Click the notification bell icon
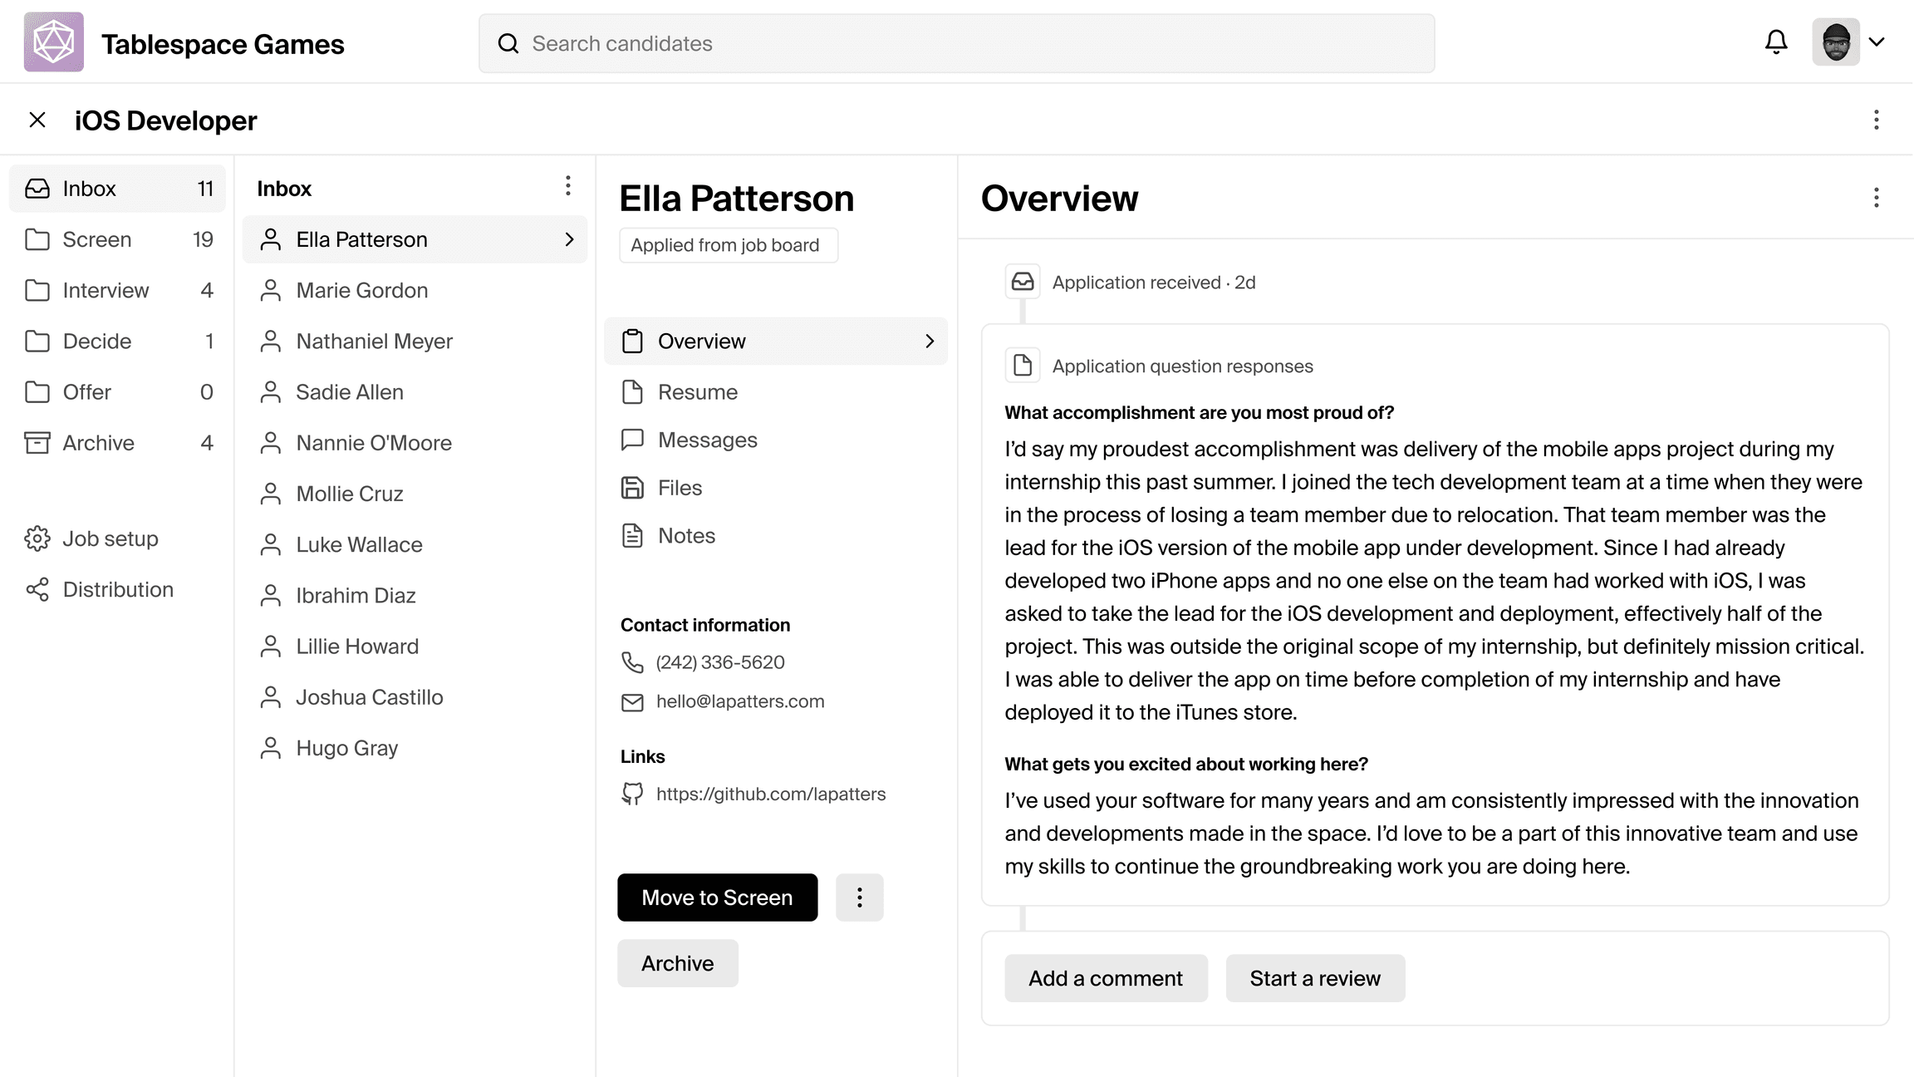 pyautogui.click(x=1775, y=42)
